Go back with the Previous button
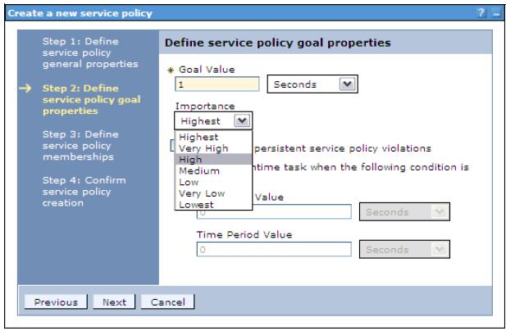 click(x=56, y=302)
